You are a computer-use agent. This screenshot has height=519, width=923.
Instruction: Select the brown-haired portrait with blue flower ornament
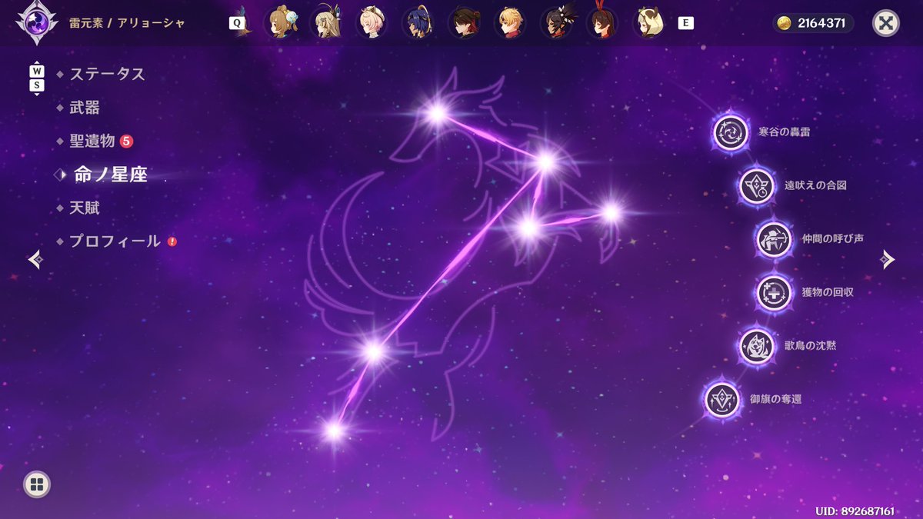click(x=281, y=23)
